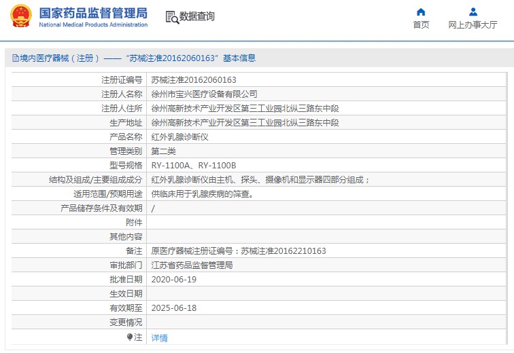The width and height of the screenshot is (514, 353).
Task: Select product name 红外乳腺诊断仪
Action: point(179,136)
